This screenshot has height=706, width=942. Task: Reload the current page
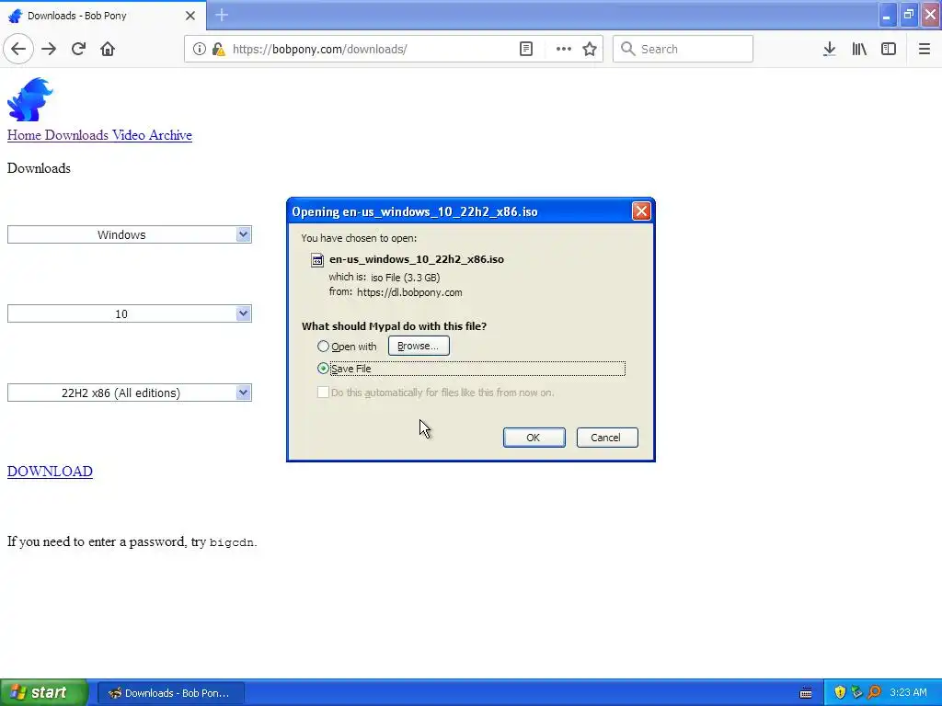(x=78, y=49)
